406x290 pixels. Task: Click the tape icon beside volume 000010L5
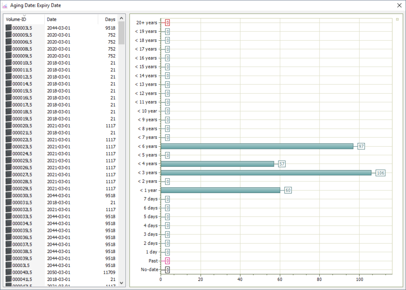(x=9, y=63)
